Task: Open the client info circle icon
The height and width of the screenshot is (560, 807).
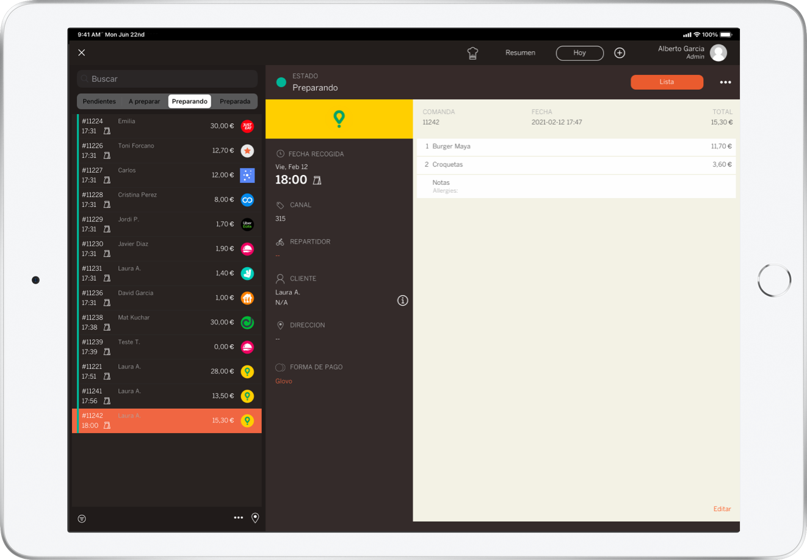Action: tap(403, 300)
